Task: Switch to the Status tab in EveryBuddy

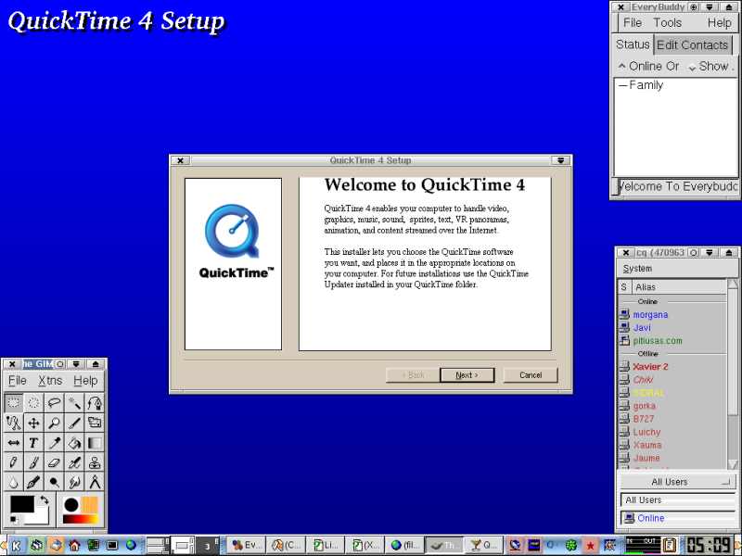Action: [633, 44]
